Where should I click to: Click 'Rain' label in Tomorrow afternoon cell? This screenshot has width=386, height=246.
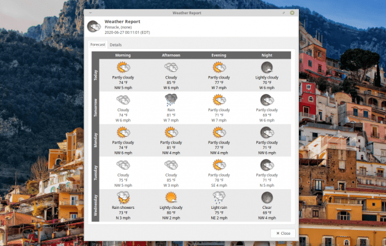click(x=171, y=110)
